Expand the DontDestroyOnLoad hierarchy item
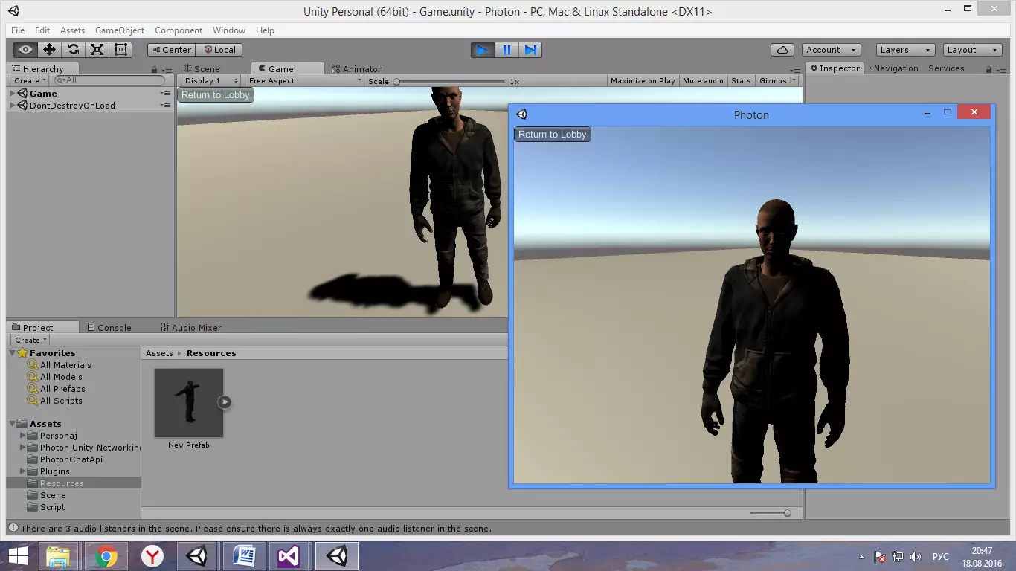1016x571 pixels. point(13,106)
